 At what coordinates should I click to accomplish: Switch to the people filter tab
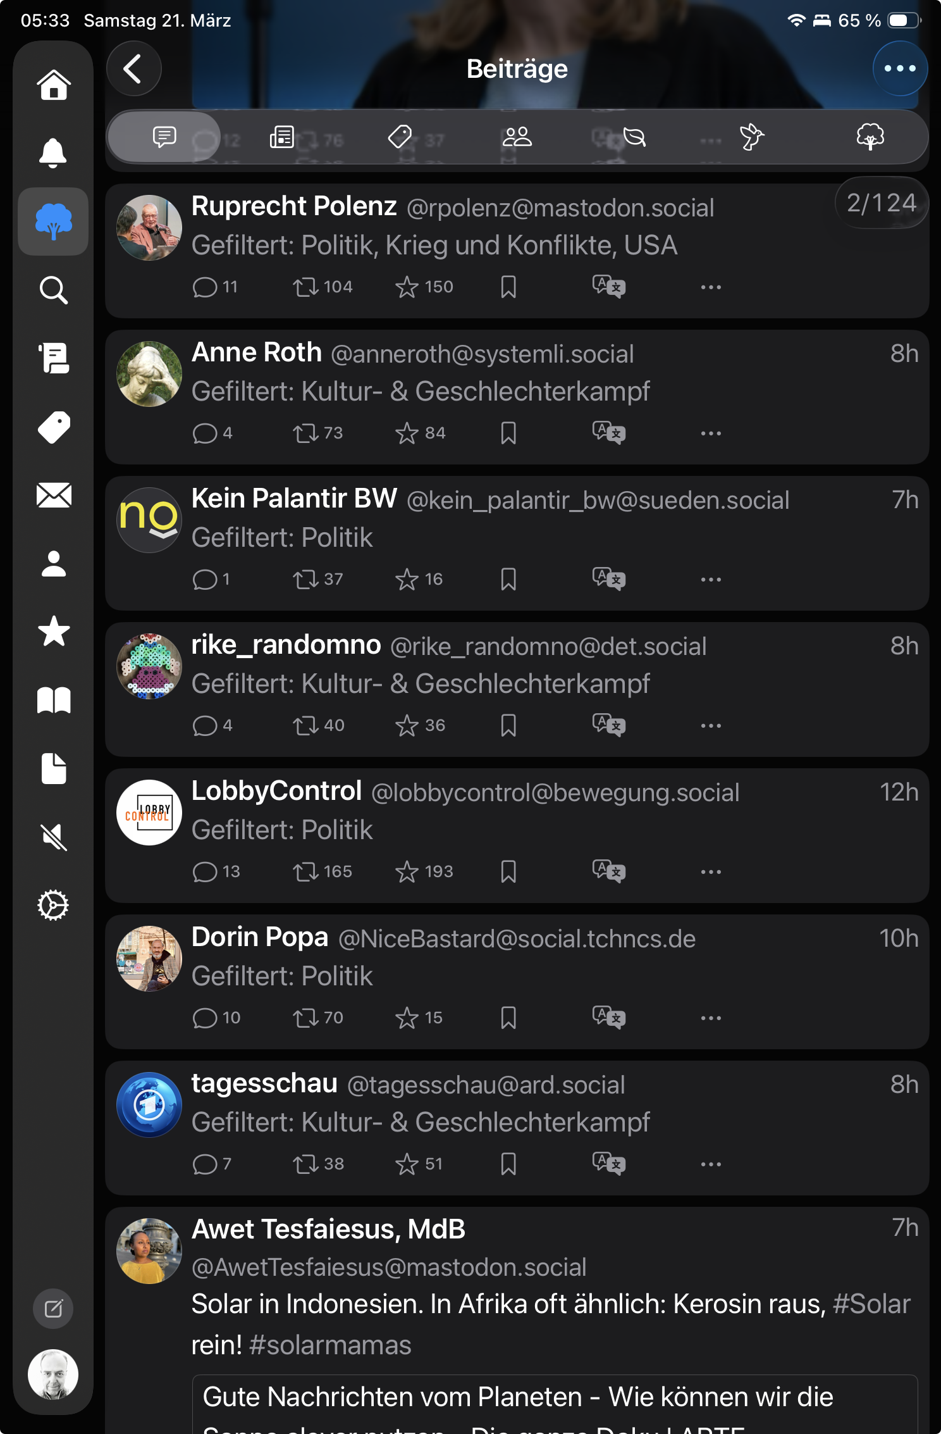(x=517, y=137)
